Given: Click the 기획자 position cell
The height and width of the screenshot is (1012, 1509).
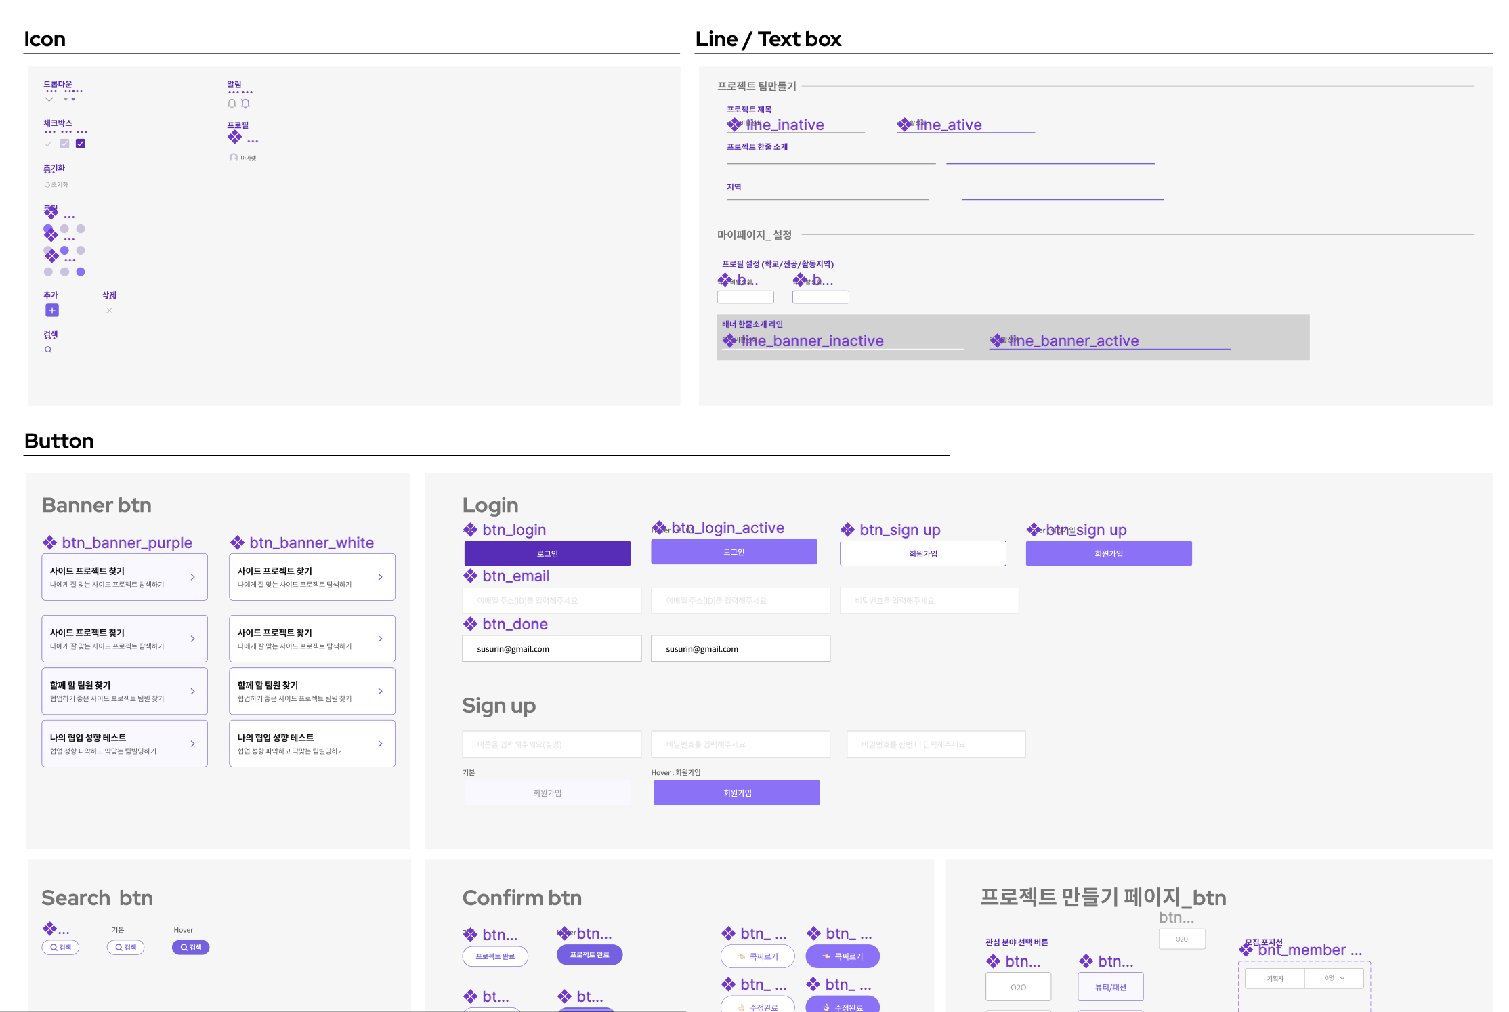Looking at the screenshot, I should 1275,978.
